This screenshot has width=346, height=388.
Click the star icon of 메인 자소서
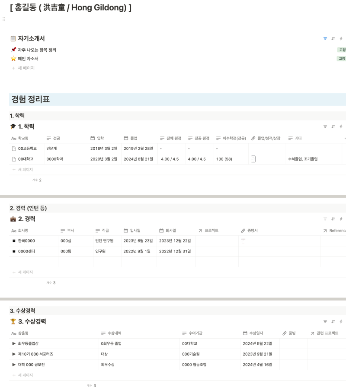[13, 58]
